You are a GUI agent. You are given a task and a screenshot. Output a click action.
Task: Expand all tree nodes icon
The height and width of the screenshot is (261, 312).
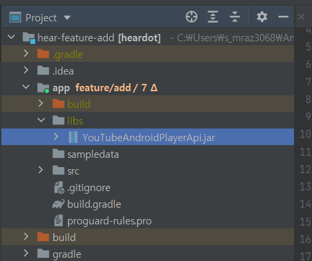pyautogui.click(x=213, y=17)
